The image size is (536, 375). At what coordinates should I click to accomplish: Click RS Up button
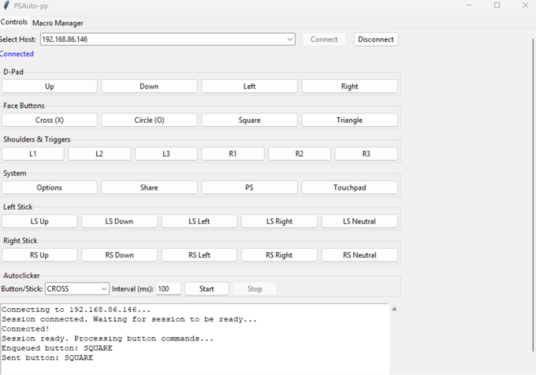tap(39, 255)
